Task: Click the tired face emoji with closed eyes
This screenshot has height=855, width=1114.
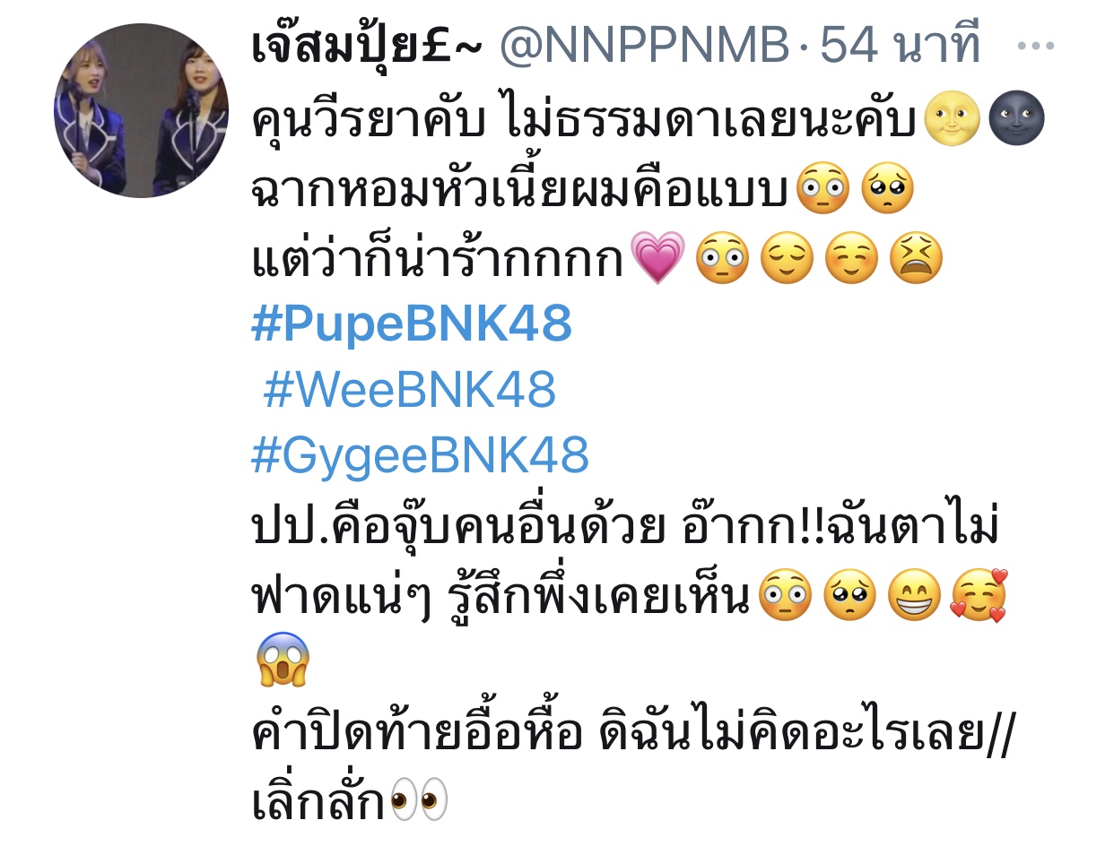Action: (x=916, y=257)
